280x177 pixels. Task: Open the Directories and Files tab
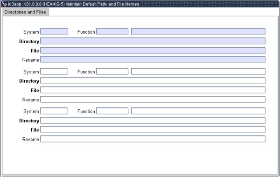coord(25,12)
